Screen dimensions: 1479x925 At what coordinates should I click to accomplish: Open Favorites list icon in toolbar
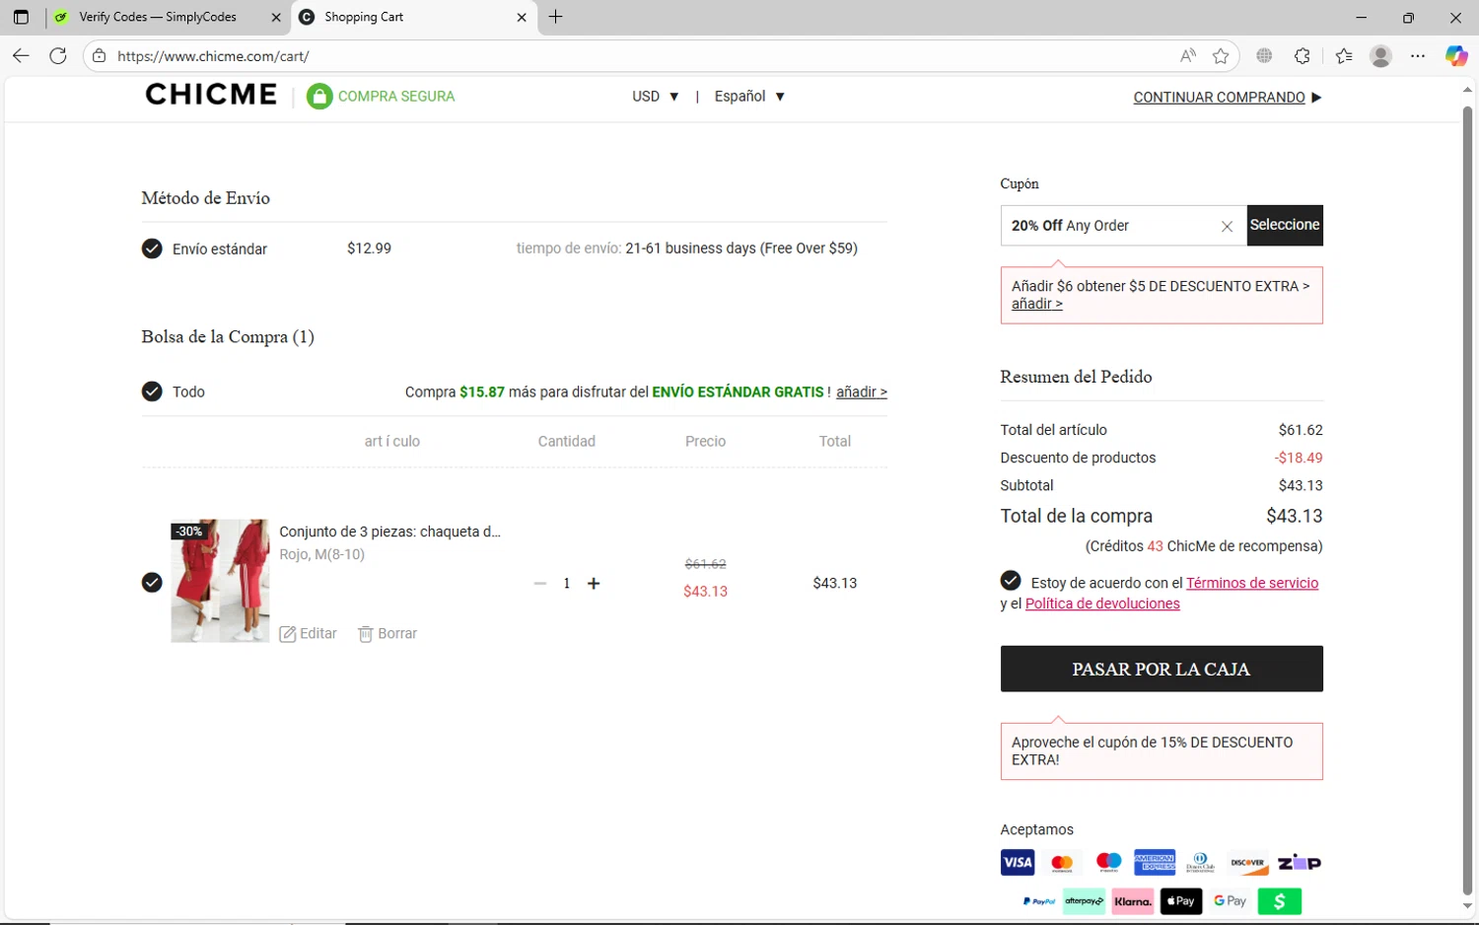click(1344, 56)
